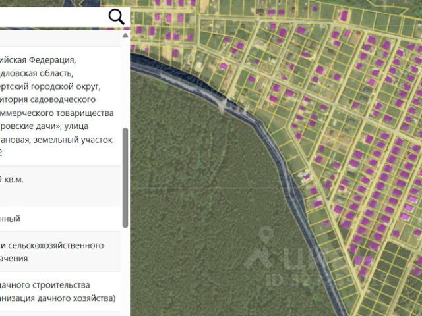Click the address line mentioning 'Федерация'

[x=38, y=60]
